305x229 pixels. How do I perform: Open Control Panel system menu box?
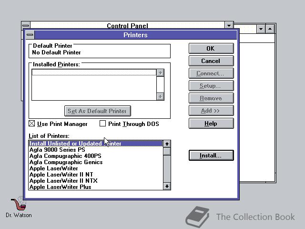click(25, 25)
